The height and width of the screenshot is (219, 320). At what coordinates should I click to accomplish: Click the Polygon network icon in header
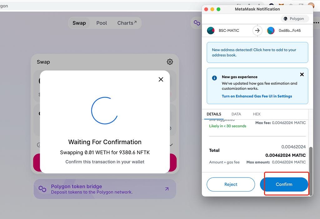click(x=197, y=23)
